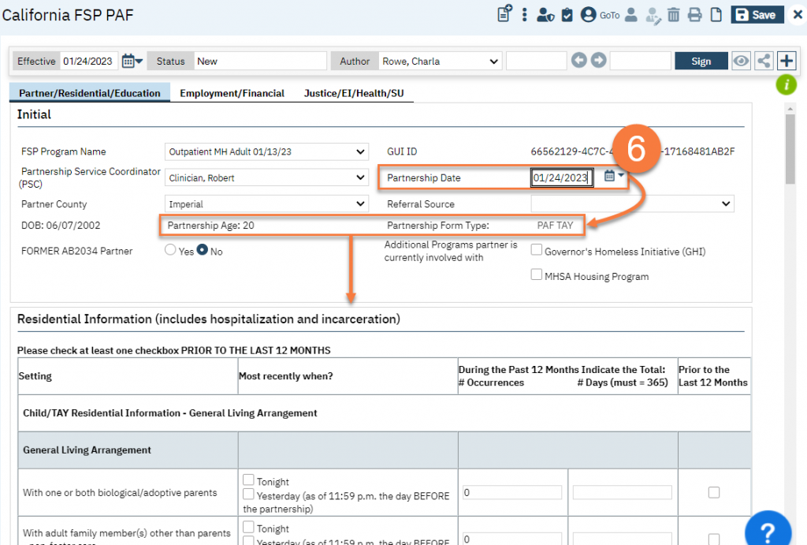Switch to the Employment/Financial tab

pyautogui.click(x=232, y=93)
